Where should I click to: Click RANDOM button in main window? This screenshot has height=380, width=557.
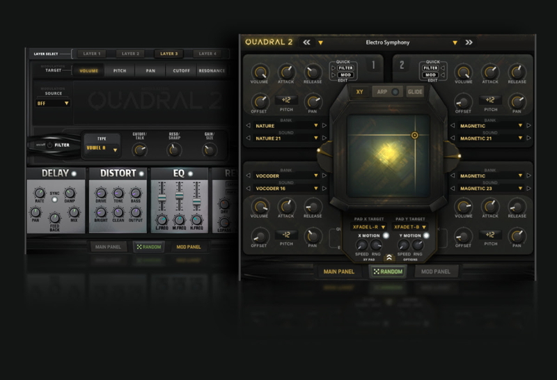(388, 271)
